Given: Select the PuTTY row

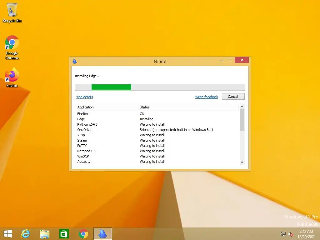Looking at the screenshot, I should [x=157, y=146].
